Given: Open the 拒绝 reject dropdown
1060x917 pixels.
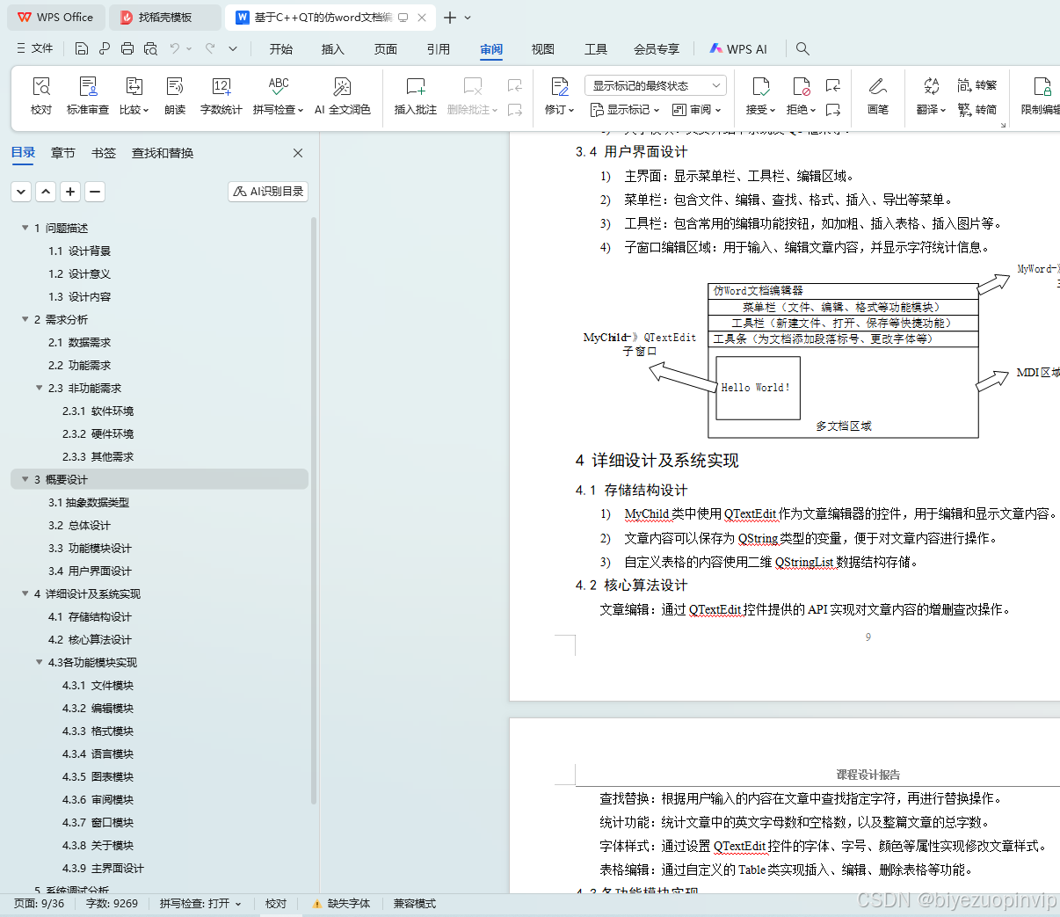Looking at the screenshot, I should tap(802, 110).
